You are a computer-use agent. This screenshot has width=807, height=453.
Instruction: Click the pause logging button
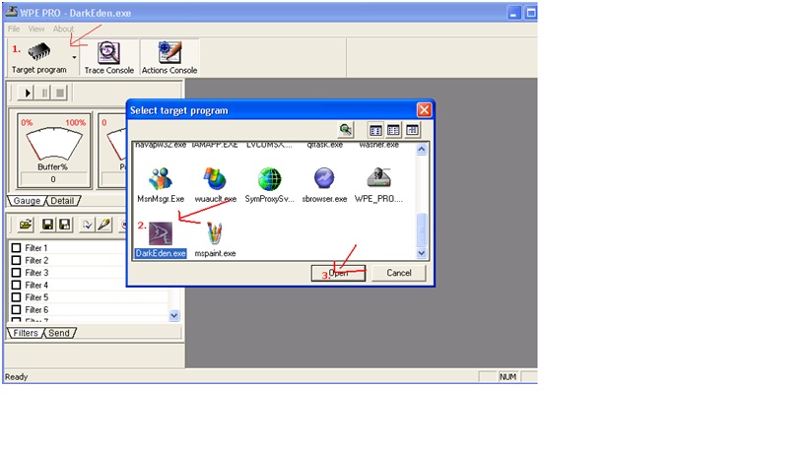pyautogui.click(x=44, y=94)
